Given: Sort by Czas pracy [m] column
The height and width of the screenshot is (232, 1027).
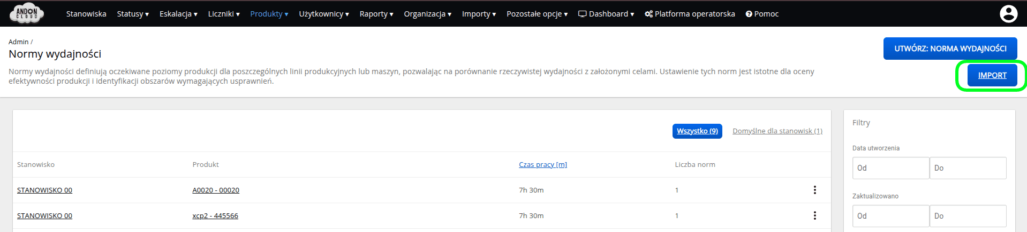Looking at the screenshot, I should coord(542,165).
